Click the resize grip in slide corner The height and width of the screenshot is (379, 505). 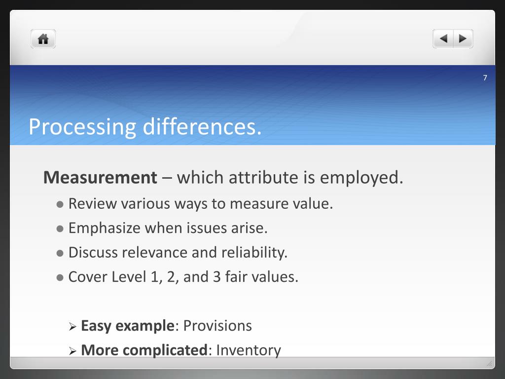[x=489, y=364]
